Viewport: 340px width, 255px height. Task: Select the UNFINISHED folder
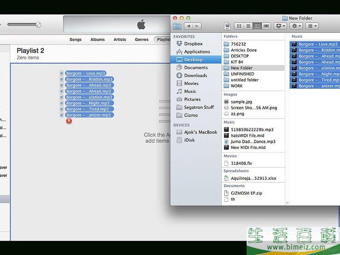(253, 74)
